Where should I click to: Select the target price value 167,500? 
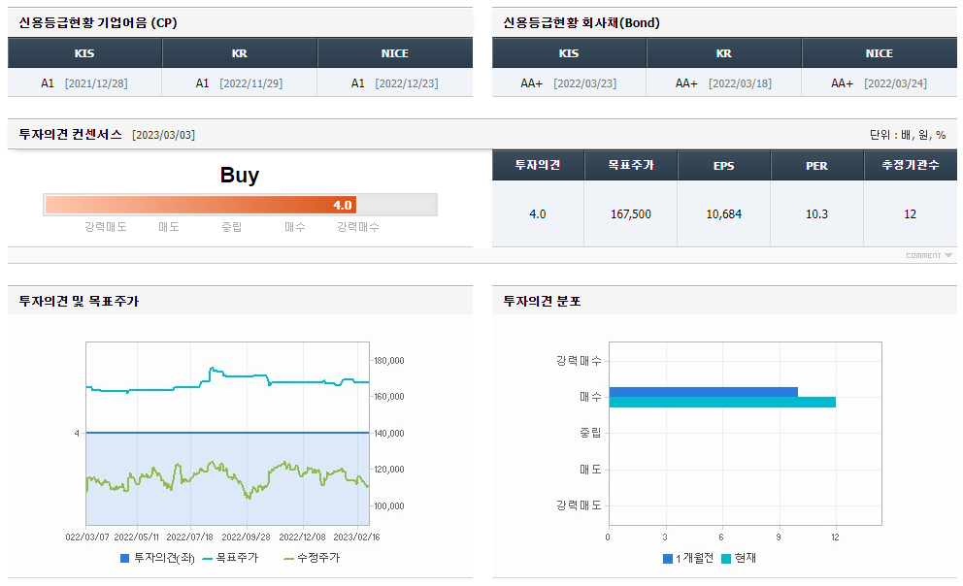tap(631, 214)
